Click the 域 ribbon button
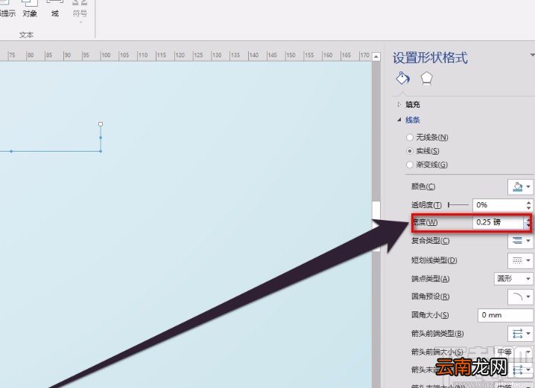This screenshot has height=388, width=535. [54, 9]
